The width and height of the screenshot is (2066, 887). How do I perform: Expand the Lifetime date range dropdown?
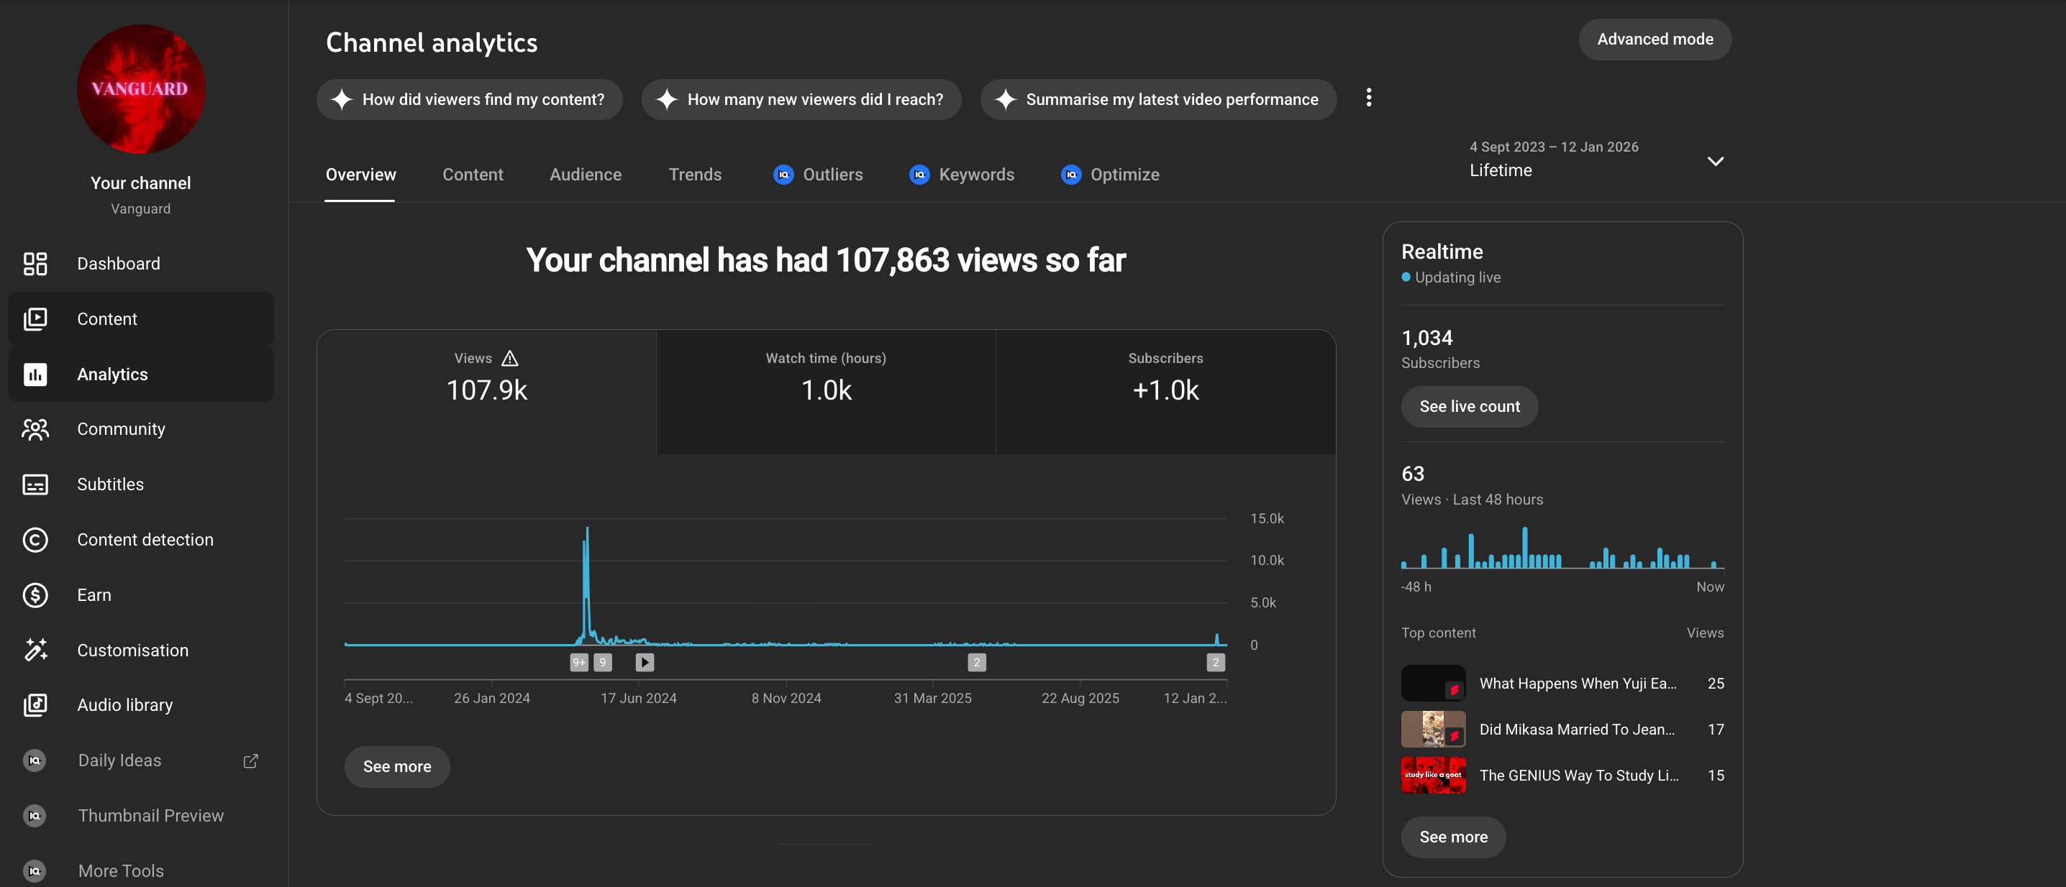coord(1715,161)
